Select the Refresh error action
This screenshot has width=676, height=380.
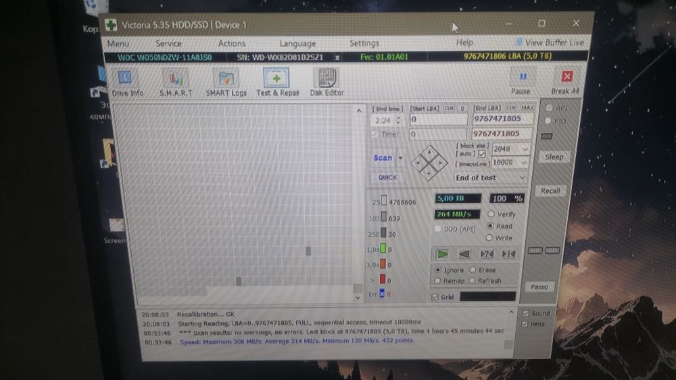point(472,281)
